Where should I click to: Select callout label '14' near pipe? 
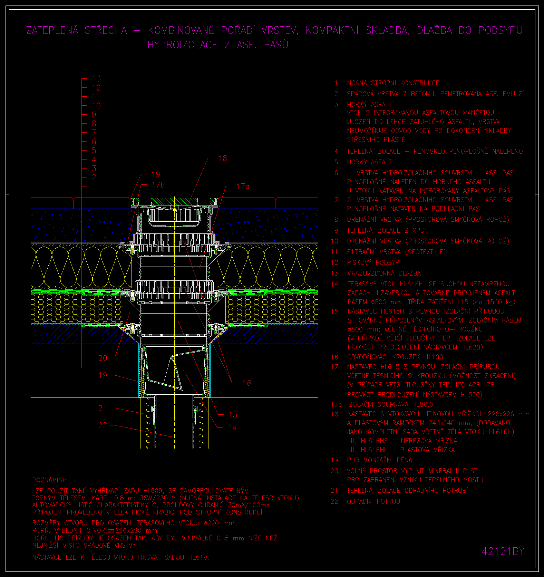pyautogui.click(x=232, y=427)
